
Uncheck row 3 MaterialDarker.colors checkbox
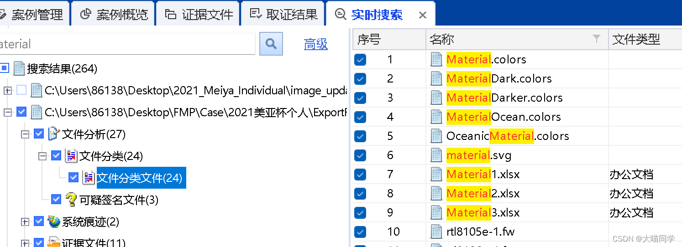coord(361,98)
